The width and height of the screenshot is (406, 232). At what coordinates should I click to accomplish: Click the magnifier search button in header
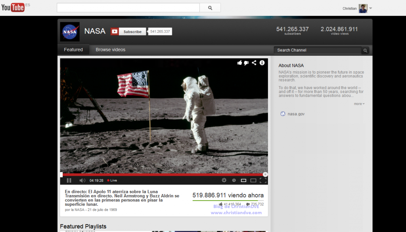(210, 8)
